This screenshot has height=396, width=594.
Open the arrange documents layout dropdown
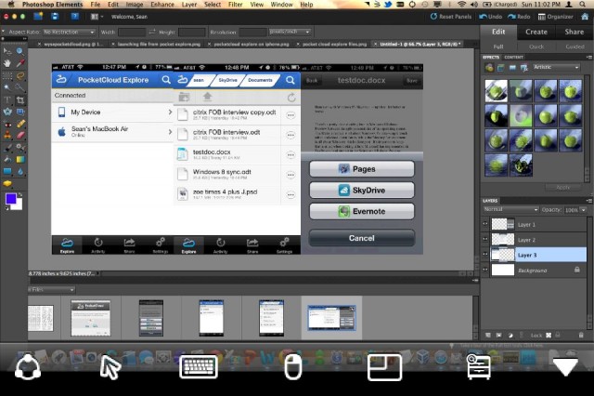click(x=97, y=17)
